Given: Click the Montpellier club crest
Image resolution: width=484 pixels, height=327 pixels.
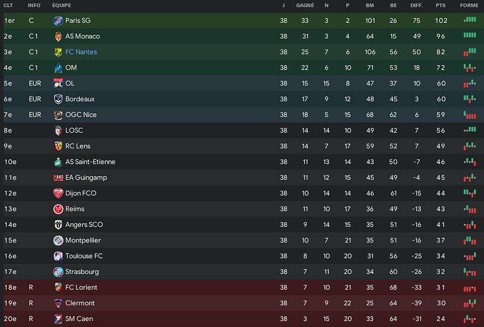Looking at the screenshot, I should 58,241.
